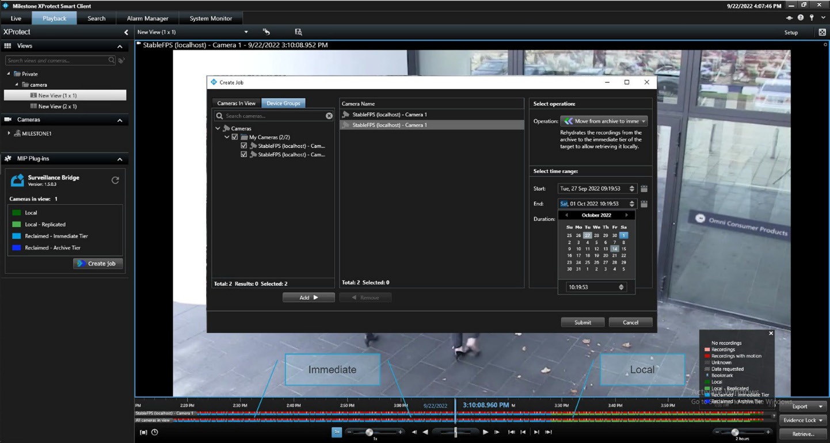Jump to the last sequence in timeline

coord(549,432)
